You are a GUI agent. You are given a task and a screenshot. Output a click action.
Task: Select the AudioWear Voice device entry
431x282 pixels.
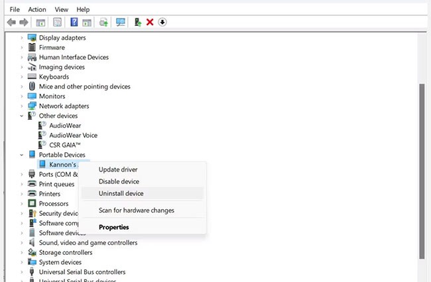[x=74, y=135]
